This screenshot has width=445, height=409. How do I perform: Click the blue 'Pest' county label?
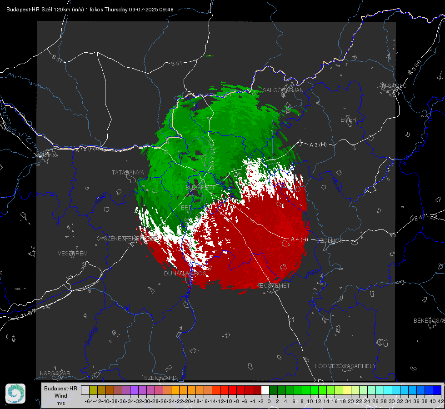[x=313, y=273]
